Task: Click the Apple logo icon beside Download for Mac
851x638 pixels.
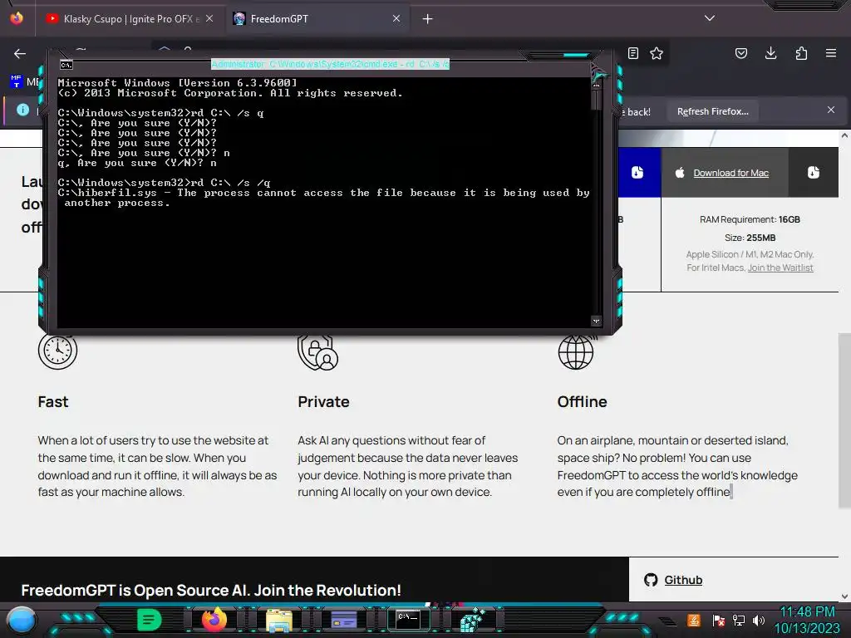Action: point(680,173)
